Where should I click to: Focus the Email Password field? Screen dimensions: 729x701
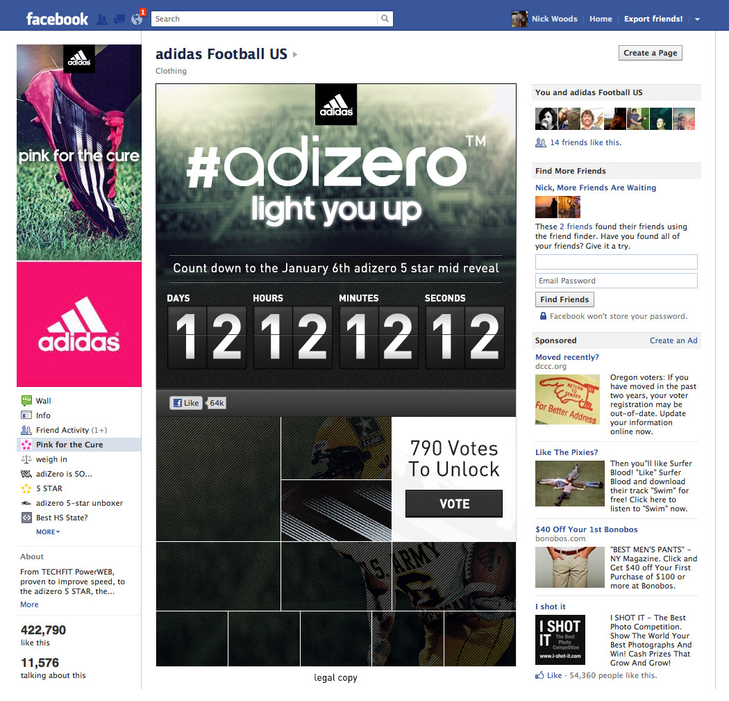click(x=616, y=281)
